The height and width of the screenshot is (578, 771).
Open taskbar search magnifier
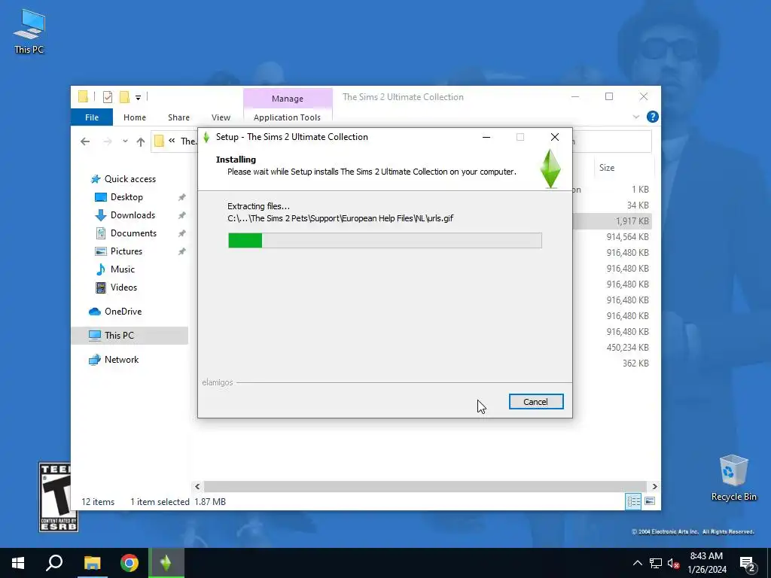tap(54, 563)
